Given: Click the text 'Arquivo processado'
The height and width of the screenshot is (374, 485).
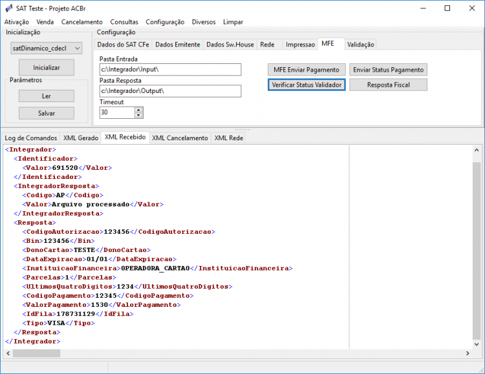Looking at the screenshot, I should (91, 204).
